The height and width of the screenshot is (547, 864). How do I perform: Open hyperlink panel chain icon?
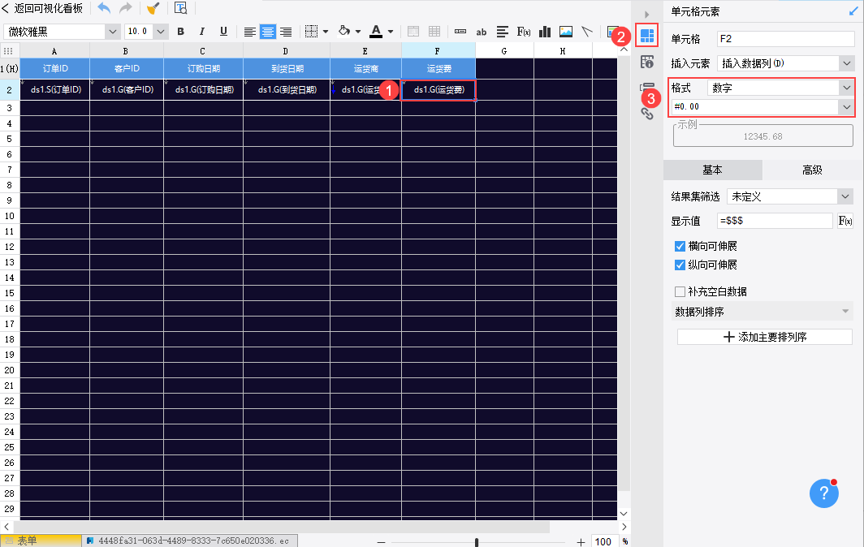coord(647,114)
